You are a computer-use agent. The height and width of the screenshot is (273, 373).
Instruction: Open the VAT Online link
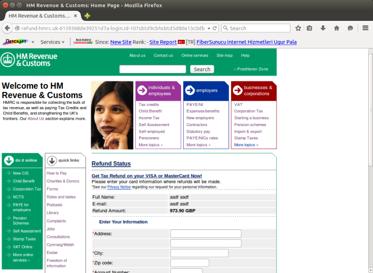pos(22,247)
